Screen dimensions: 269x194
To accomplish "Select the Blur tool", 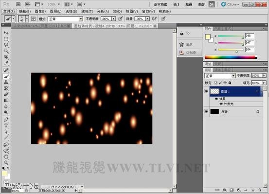I will pos(6,106).
